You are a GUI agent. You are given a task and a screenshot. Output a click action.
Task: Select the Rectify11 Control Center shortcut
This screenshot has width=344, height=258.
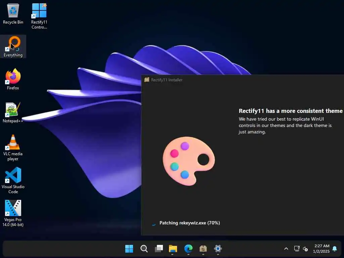click(x=39, y=16)
